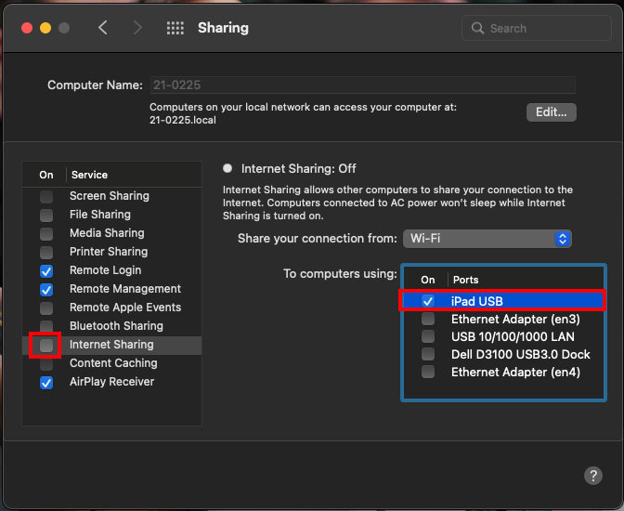Uncheck the iPad USB port checkbox
Image resolution: width=624 pixels, height=511 pixels.
pos(428,301)
